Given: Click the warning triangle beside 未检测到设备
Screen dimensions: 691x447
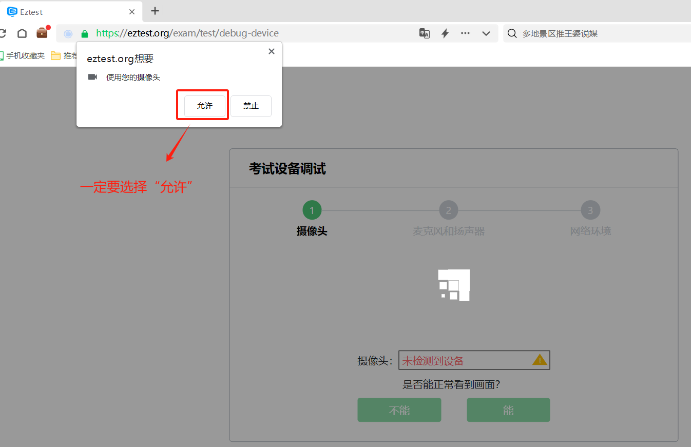Looking at the screenshot, I should pos(539,360).
